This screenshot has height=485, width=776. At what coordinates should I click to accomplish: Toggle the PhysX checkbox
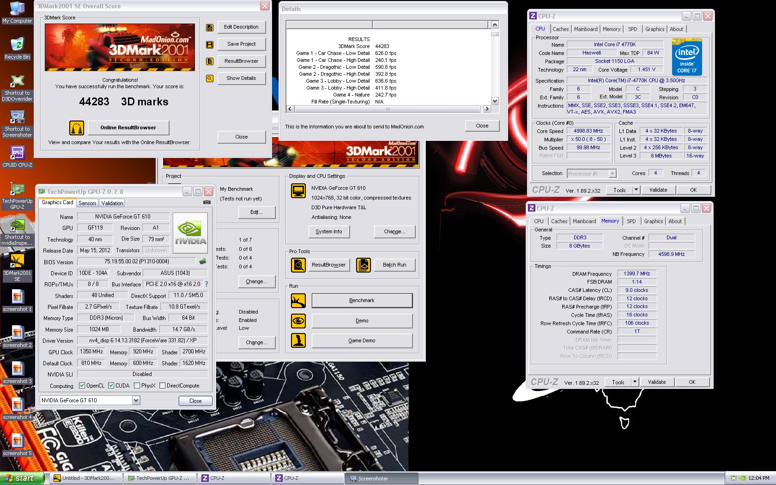(x=137, y=386)
